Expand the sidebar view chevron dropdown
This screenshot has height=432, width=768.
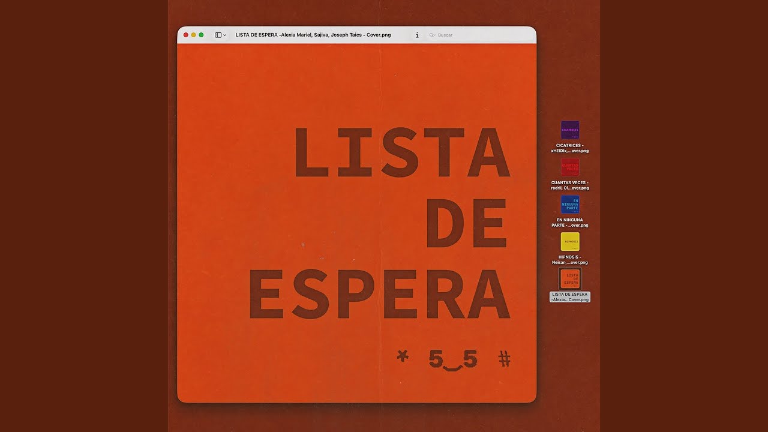(225, 35)
